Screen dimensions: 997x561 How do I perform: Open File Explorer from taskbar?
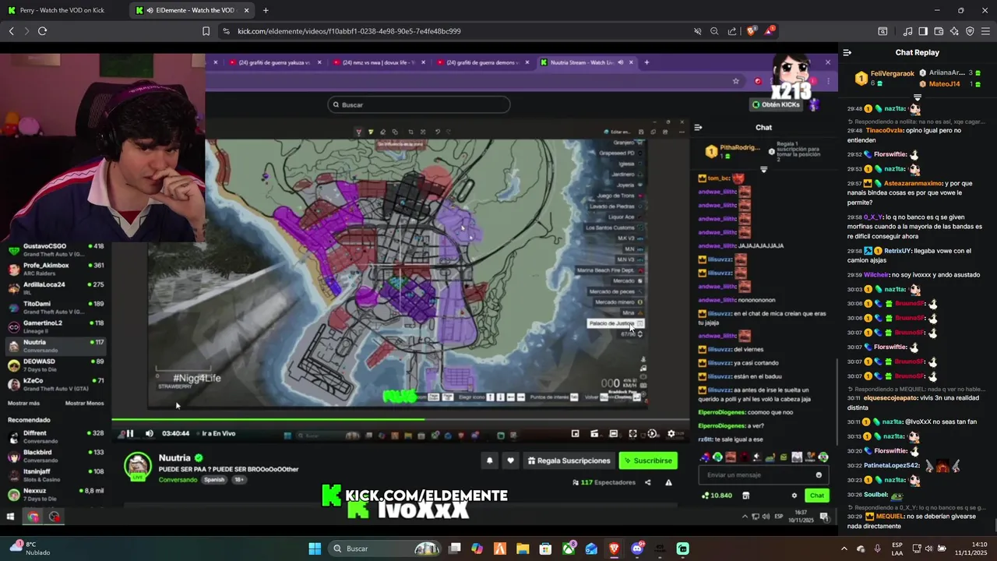click(x=523, y=549)
